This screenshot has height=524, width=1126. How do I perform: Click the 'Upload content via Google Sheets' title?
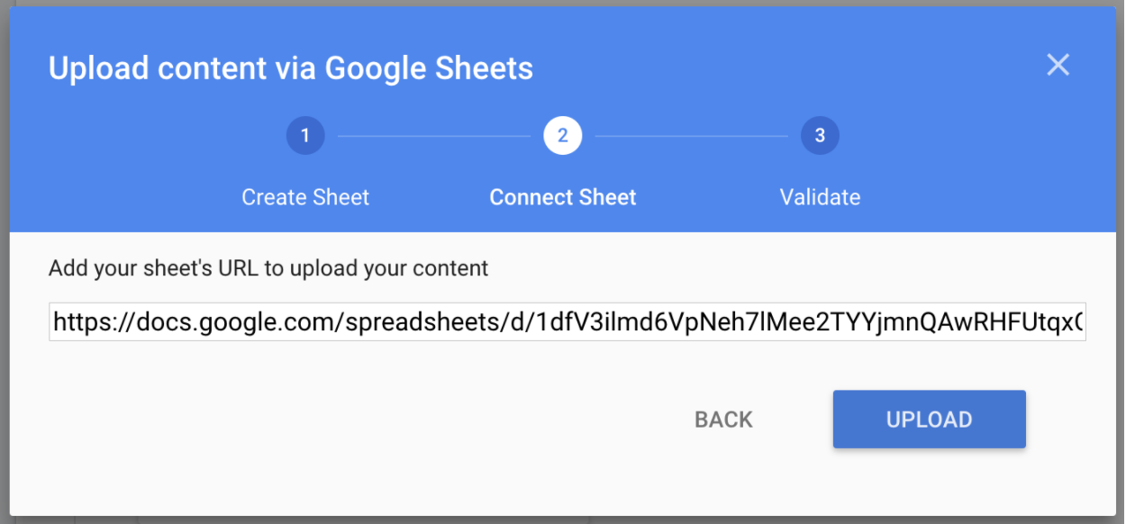(290, 68)
